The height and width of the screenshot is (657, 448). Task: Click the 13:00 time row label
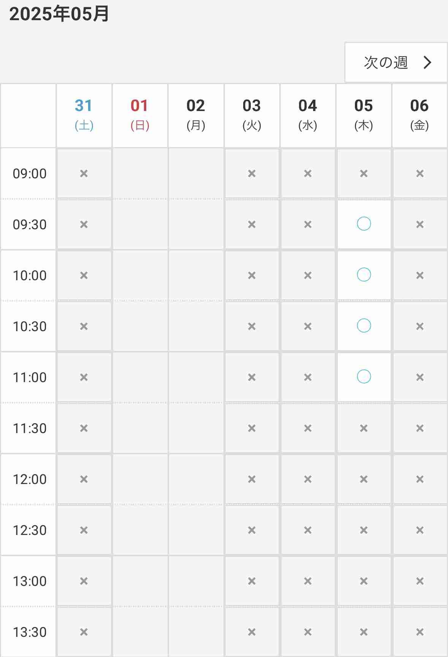point(30,581)
